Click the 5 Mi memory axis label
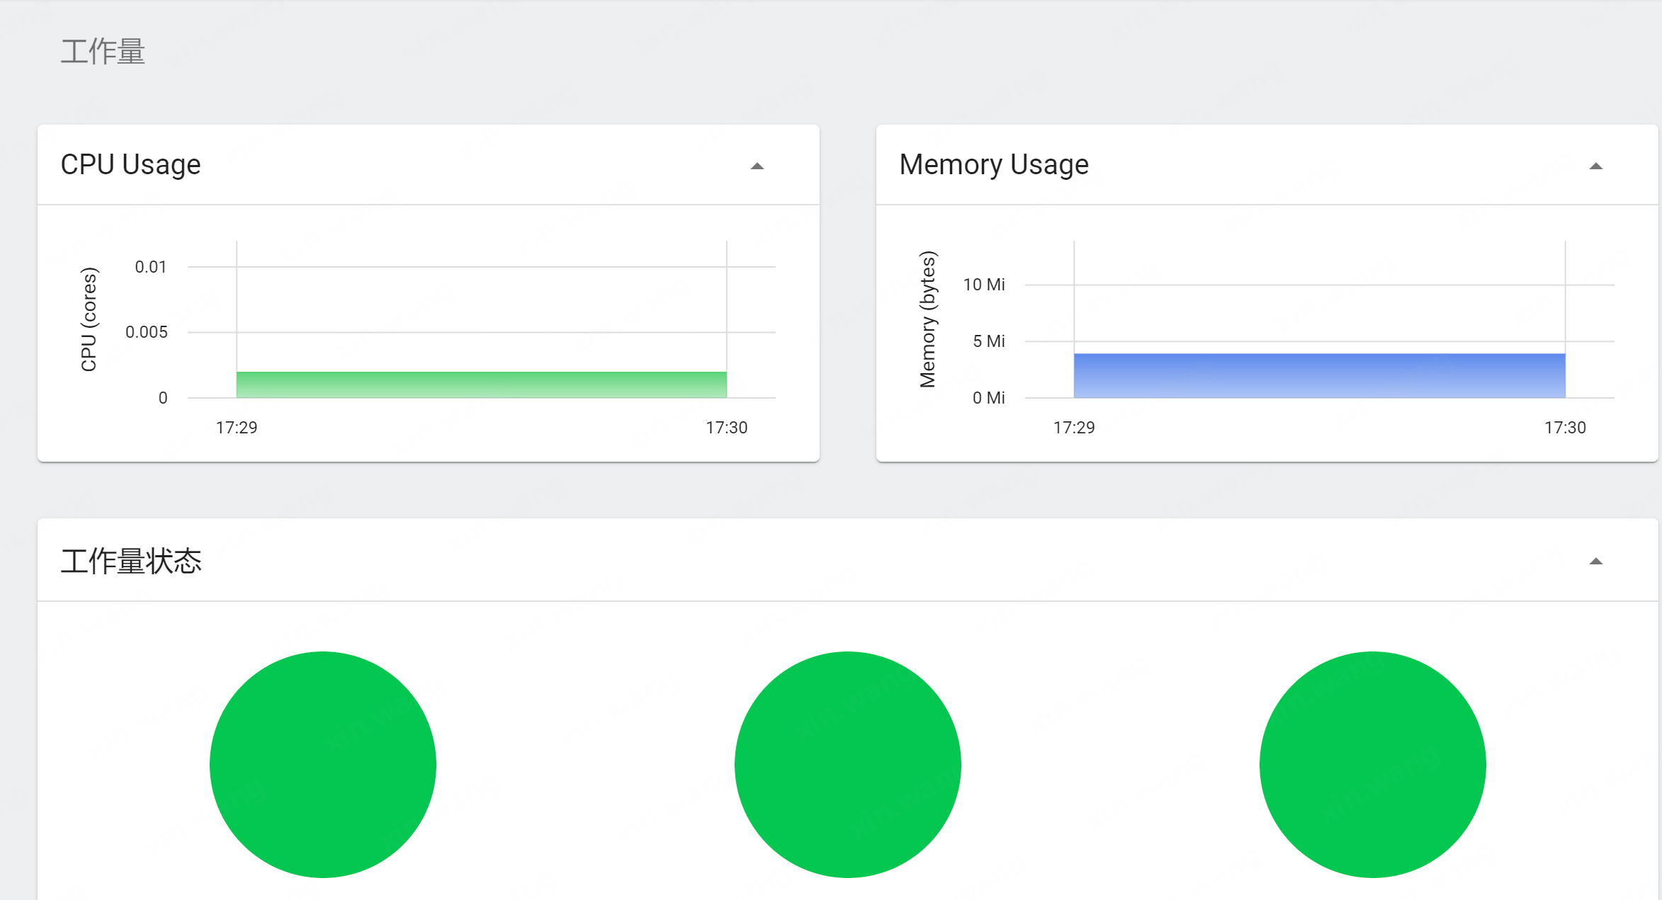1662x900 pixels. coord(989,341)
